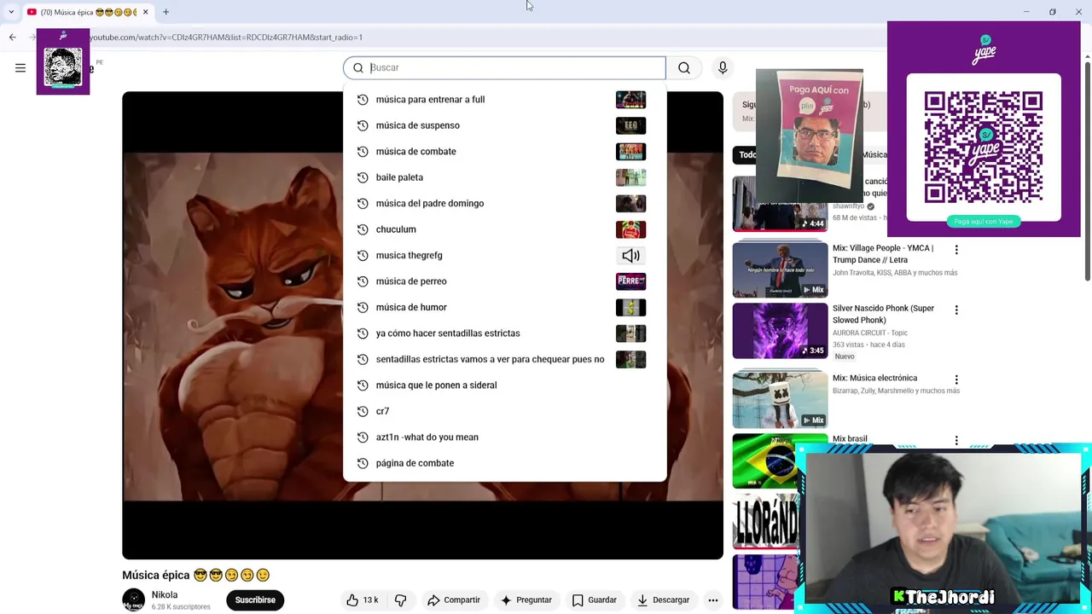This screenshot has width=1092, height=614.
Task: Click the 'Todo' filter chip
Action: (746, 155)
